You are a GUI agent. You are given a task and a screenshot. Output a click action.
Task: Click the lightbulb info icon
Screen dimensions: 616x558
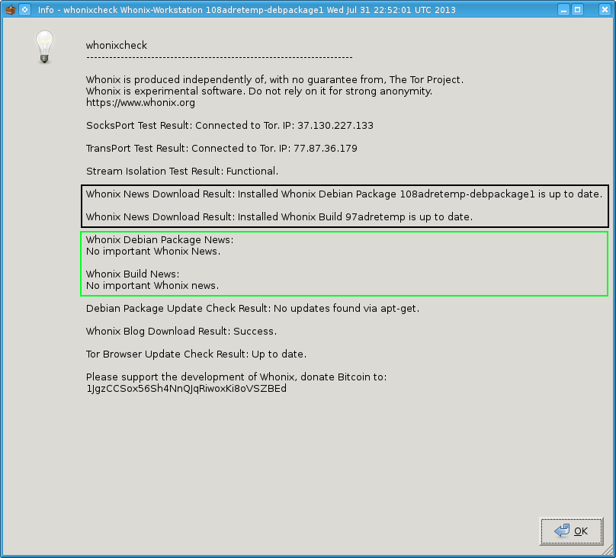click(x=45, y=47)
